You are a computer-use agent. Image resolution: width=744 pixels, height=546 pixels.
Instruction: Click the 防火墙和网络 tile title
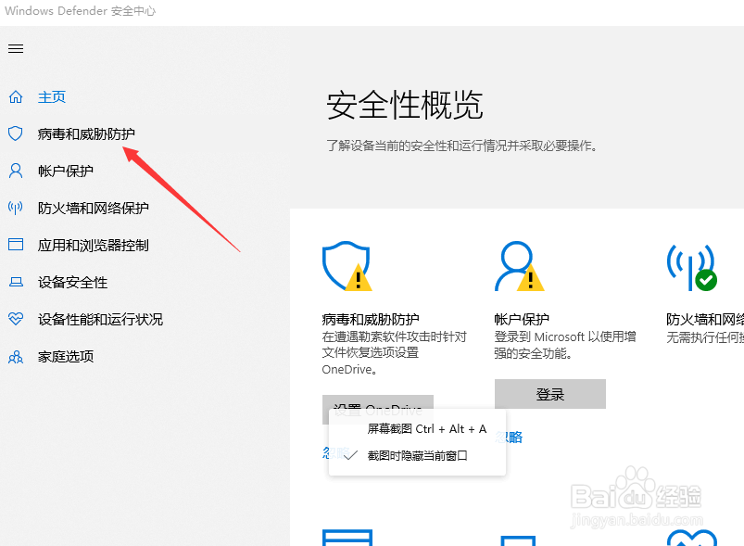click(x=705, y=319)
